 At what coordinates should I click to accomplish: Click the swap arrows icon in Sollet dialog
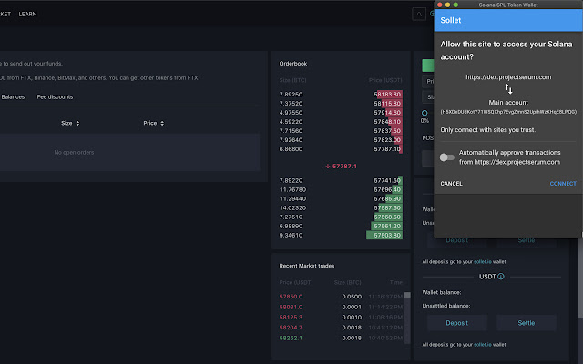[508, 90]
